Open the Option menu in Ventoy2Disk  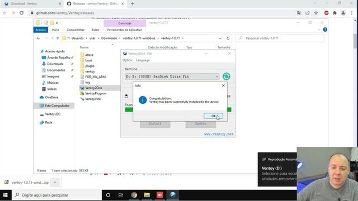128,60
